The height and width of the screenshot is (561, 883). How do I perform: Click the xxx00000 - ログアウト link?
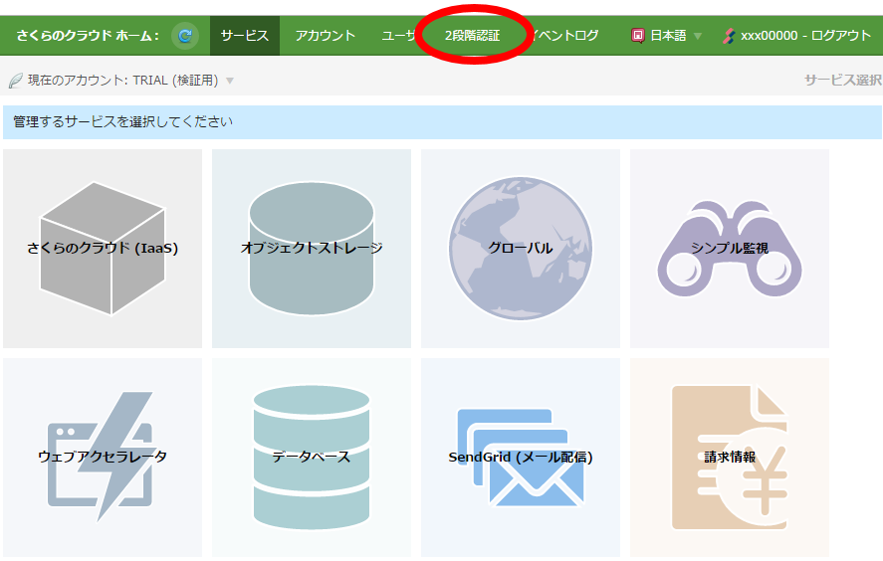coord(806,36)
